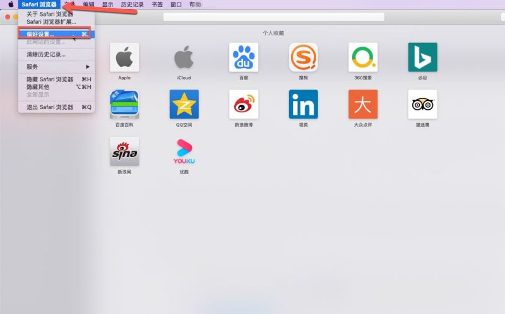The width and height of the screenshot is (505, 314).
Task: Choose 隐藏其他 menu item
Action: [x=56, y=87]
